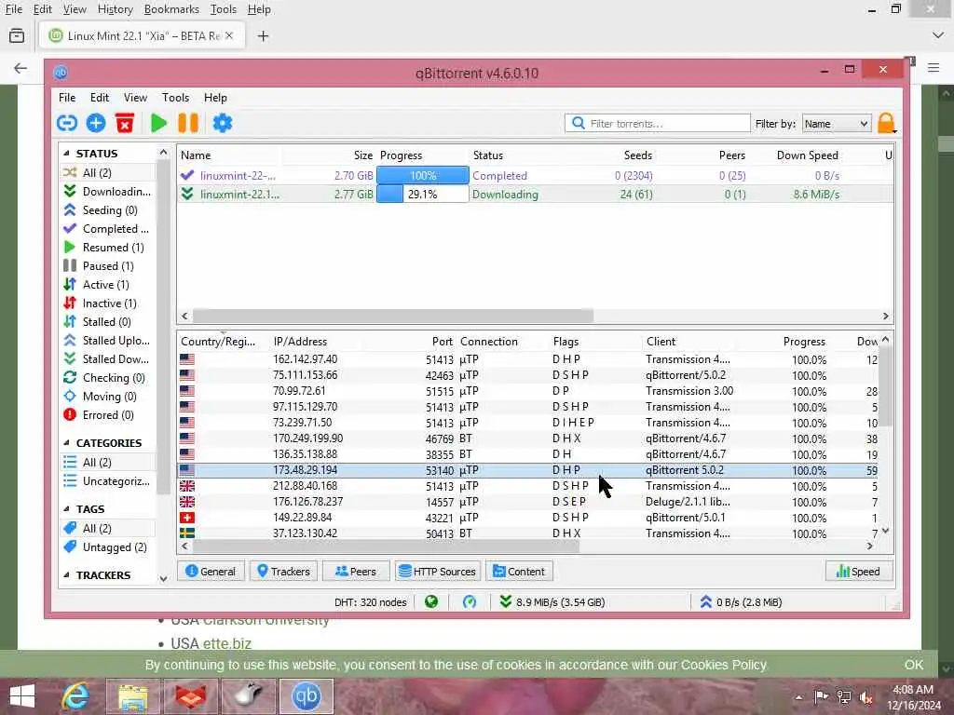This screenshot has height=715, width=954.
Task: Open File Explorer from the taskbar
Action: [132, 696]
